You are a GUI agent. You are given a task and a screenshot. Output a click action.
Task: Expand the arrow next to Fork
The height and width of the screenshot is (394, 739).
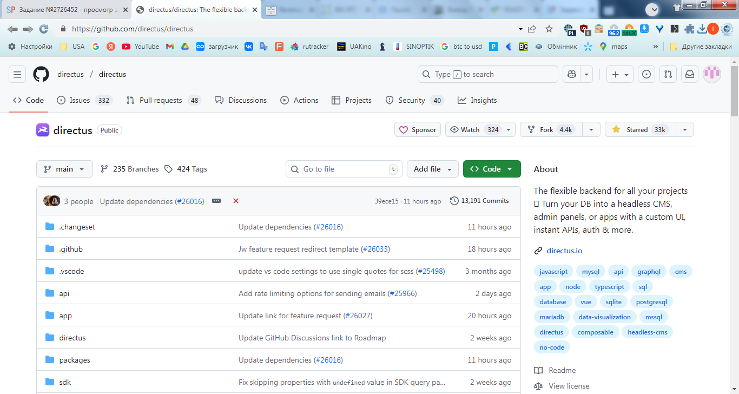coord(591,130)
